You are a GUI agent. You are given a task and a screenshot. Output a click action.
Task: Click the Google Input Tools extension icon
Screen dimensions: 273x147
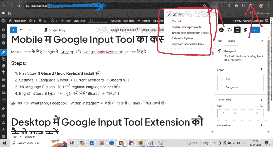click(x=215, y=6)
